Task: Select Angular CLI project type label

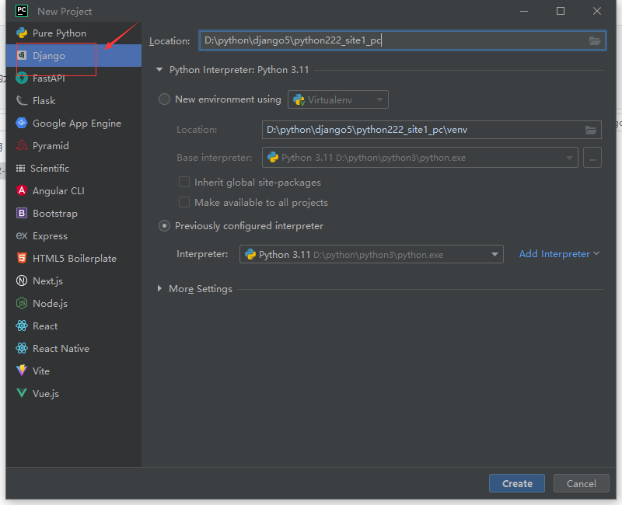Action: tap(58, 190)
